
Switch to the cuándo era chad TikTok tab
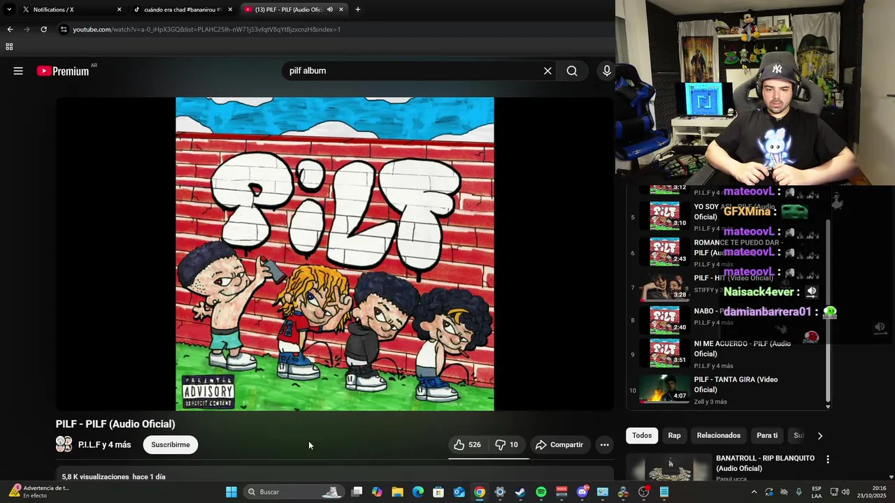(182, 9)
